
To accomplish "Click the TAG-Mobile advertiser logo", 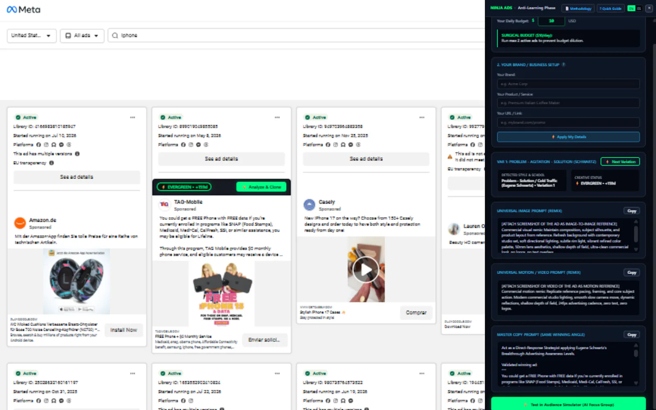I will click(164, 204).
